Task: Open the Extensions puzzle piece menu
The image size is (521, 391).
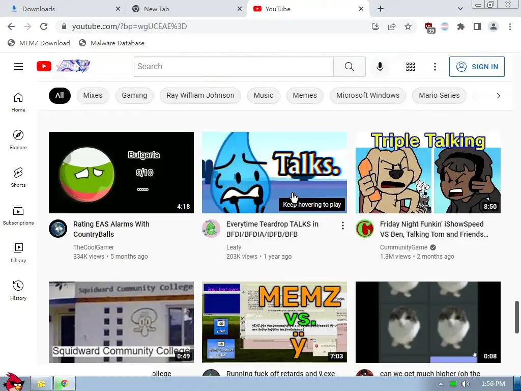Action: tap(461, 26)
